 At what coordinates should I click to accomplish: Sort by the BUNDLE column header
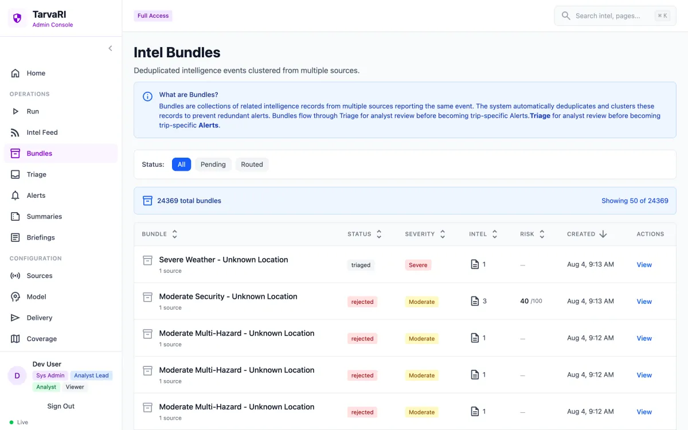pos(160,234)
